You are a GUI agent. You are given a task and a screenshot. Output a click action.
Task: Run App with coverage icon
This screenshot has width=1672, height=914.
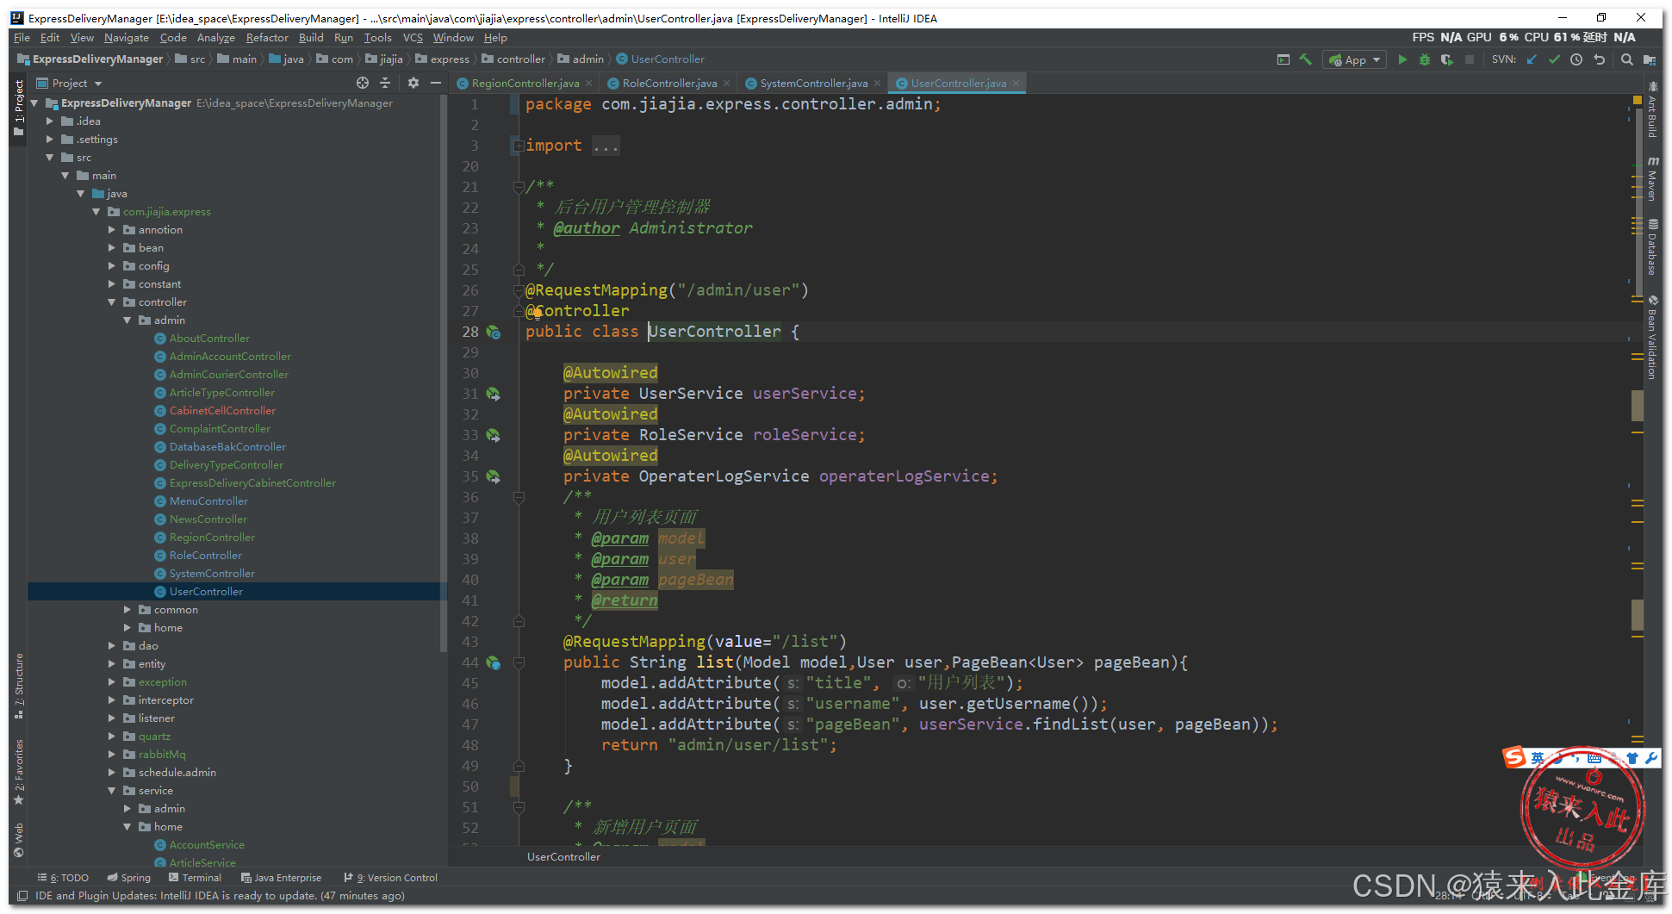pos(1447,59)
